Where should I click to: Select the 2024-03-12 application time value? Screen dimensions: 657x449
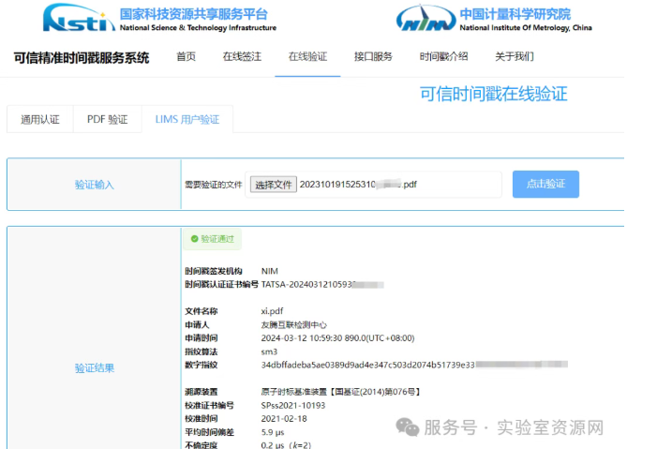point(337,337)
